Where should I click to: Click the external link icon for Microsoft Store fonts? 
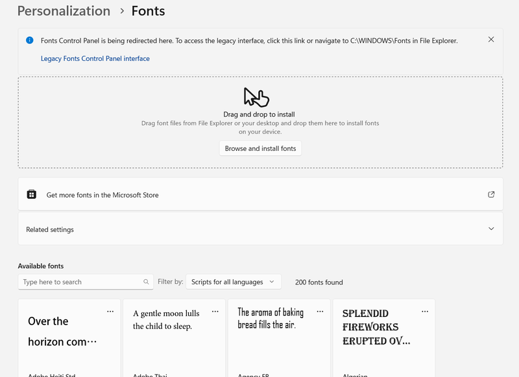tap(491, 193)
